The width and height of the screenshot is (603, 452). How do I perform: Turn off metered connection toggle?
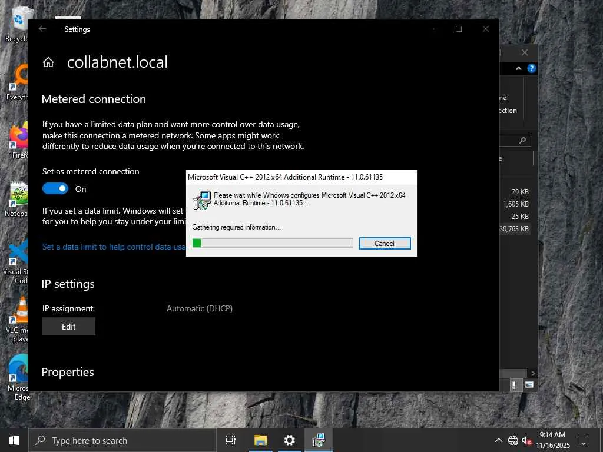[x=55, y=189]
